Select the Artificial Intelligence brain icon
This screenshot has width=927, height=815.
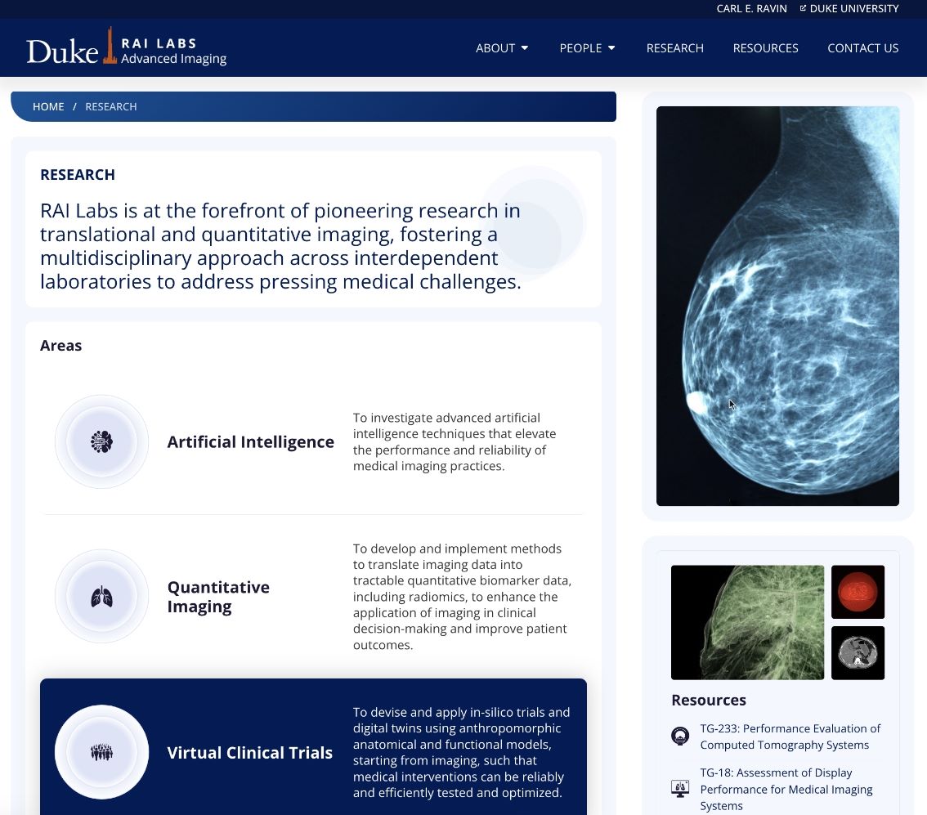point(101,441)
